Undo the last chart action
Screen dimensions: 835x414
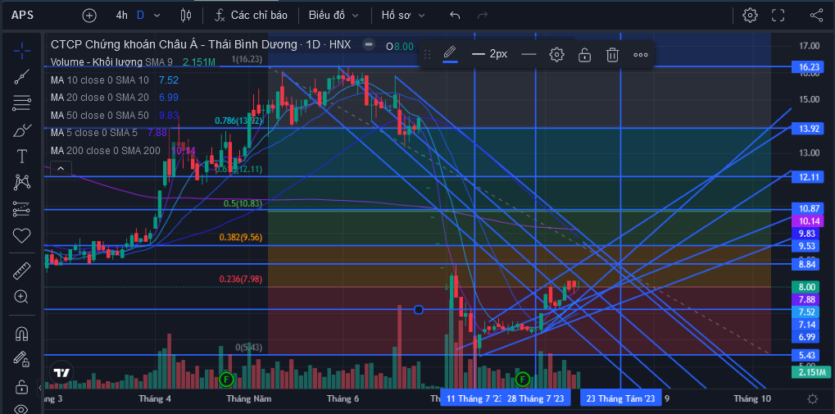(x=455, y=16)
